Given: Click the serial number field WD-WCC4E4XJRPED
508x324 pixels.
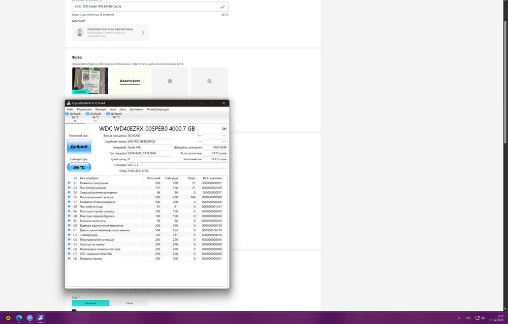Looking at the screenshot, I should click(149, 141).
